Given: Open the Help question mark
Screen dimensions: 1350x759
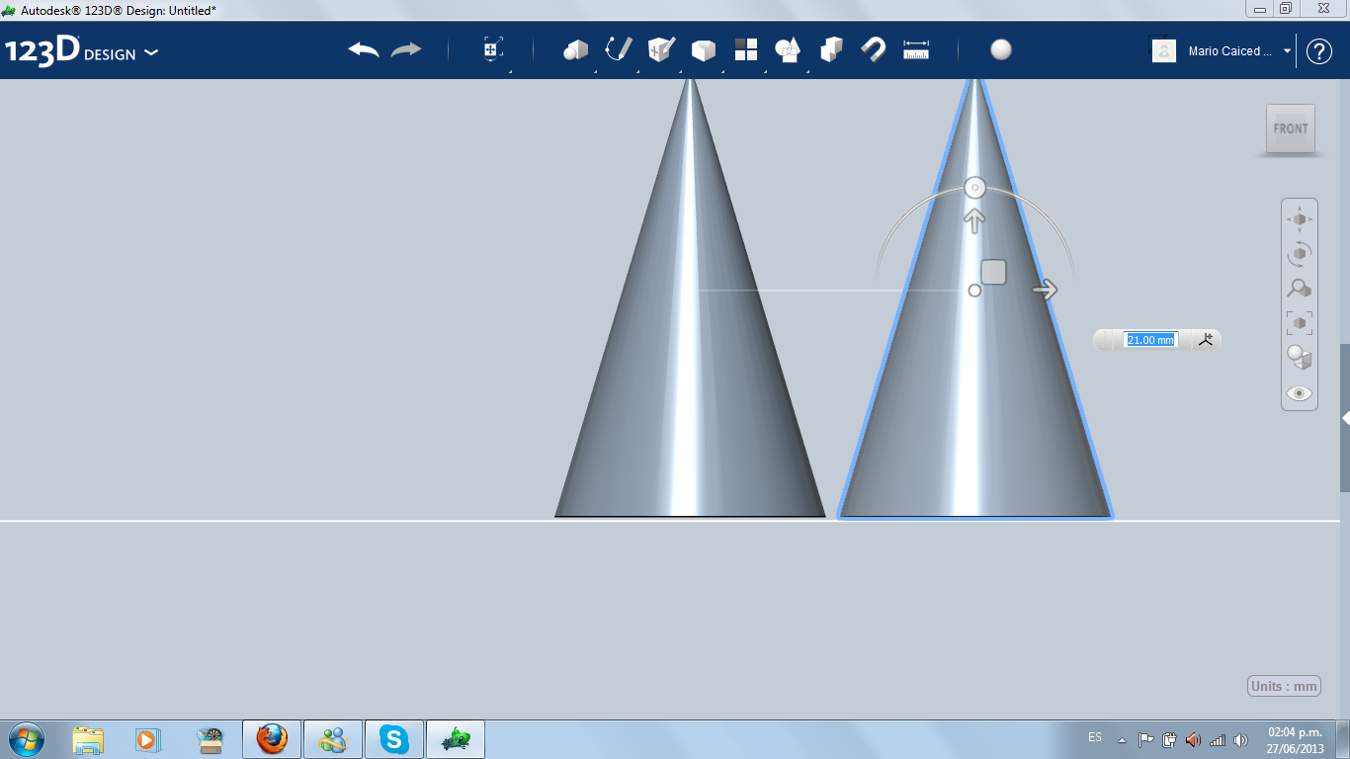Looking at the screenshot, I should coord(1319,51).
